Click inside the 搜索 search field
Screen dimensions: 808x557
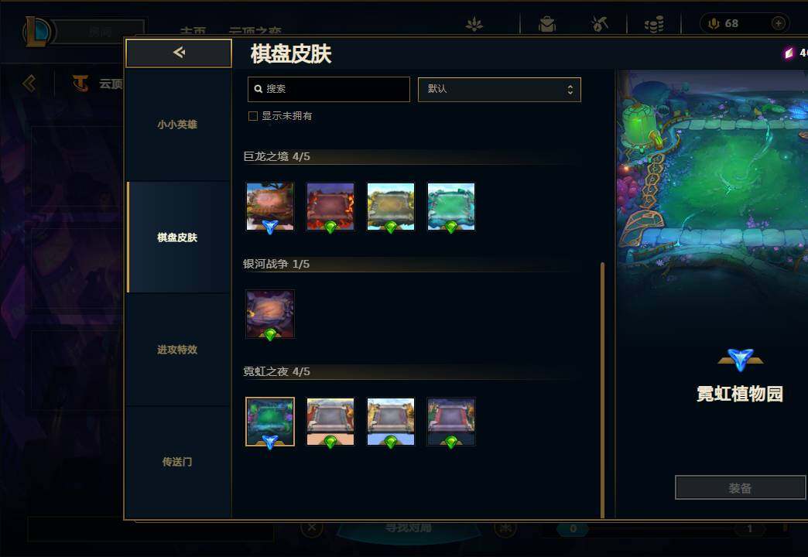point(329,89)
